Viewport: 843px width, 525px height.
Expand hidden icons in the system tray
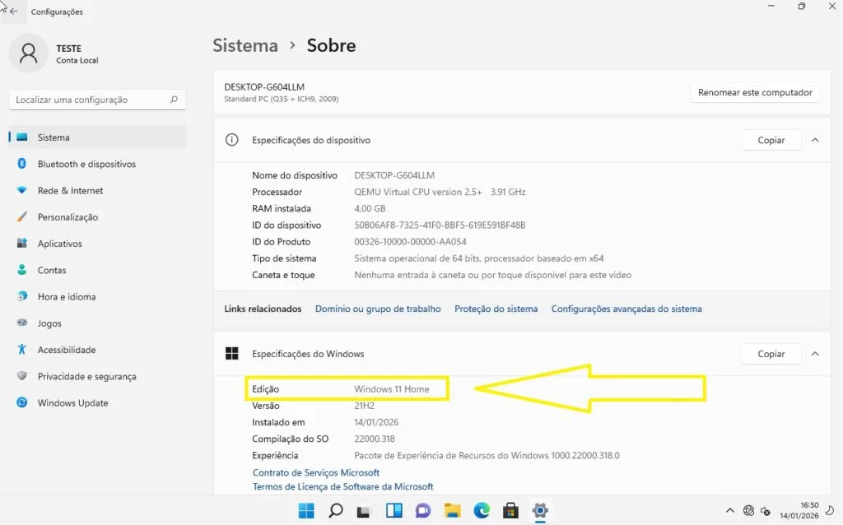[730, 510]
